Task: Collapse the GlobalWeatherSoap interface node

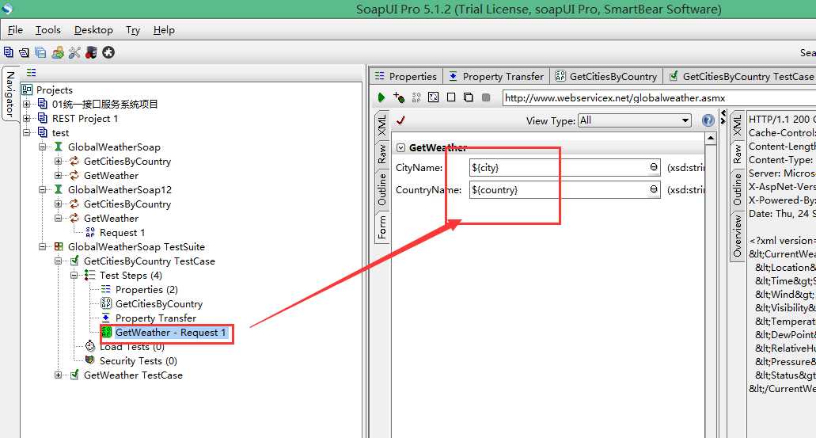Action: point(42,147)
